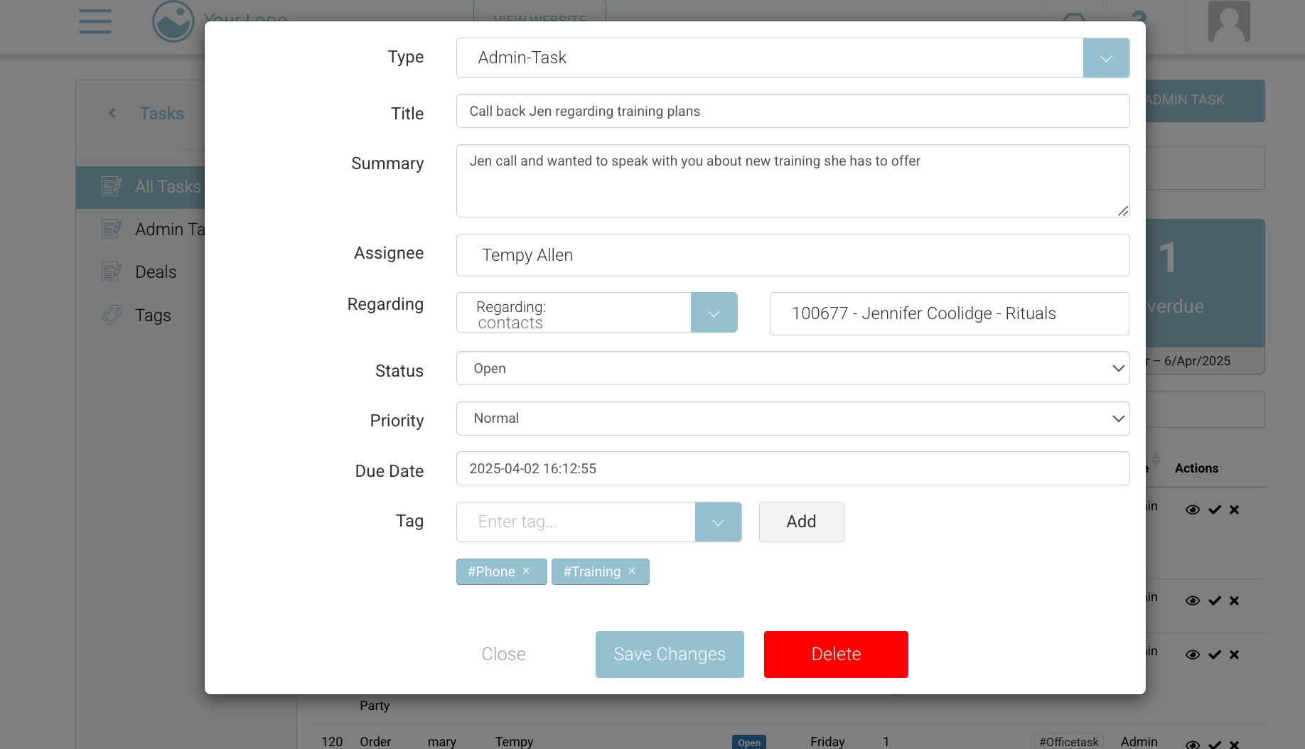This screenshot has height=749, width=1305.
Task: Mark first task row complete with checkmark
Action: (1215, 510)
